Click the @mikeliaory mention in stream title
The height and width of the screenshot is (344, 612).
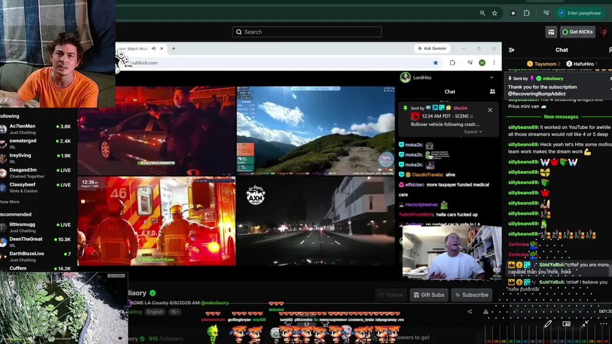[x=215, y=303]
